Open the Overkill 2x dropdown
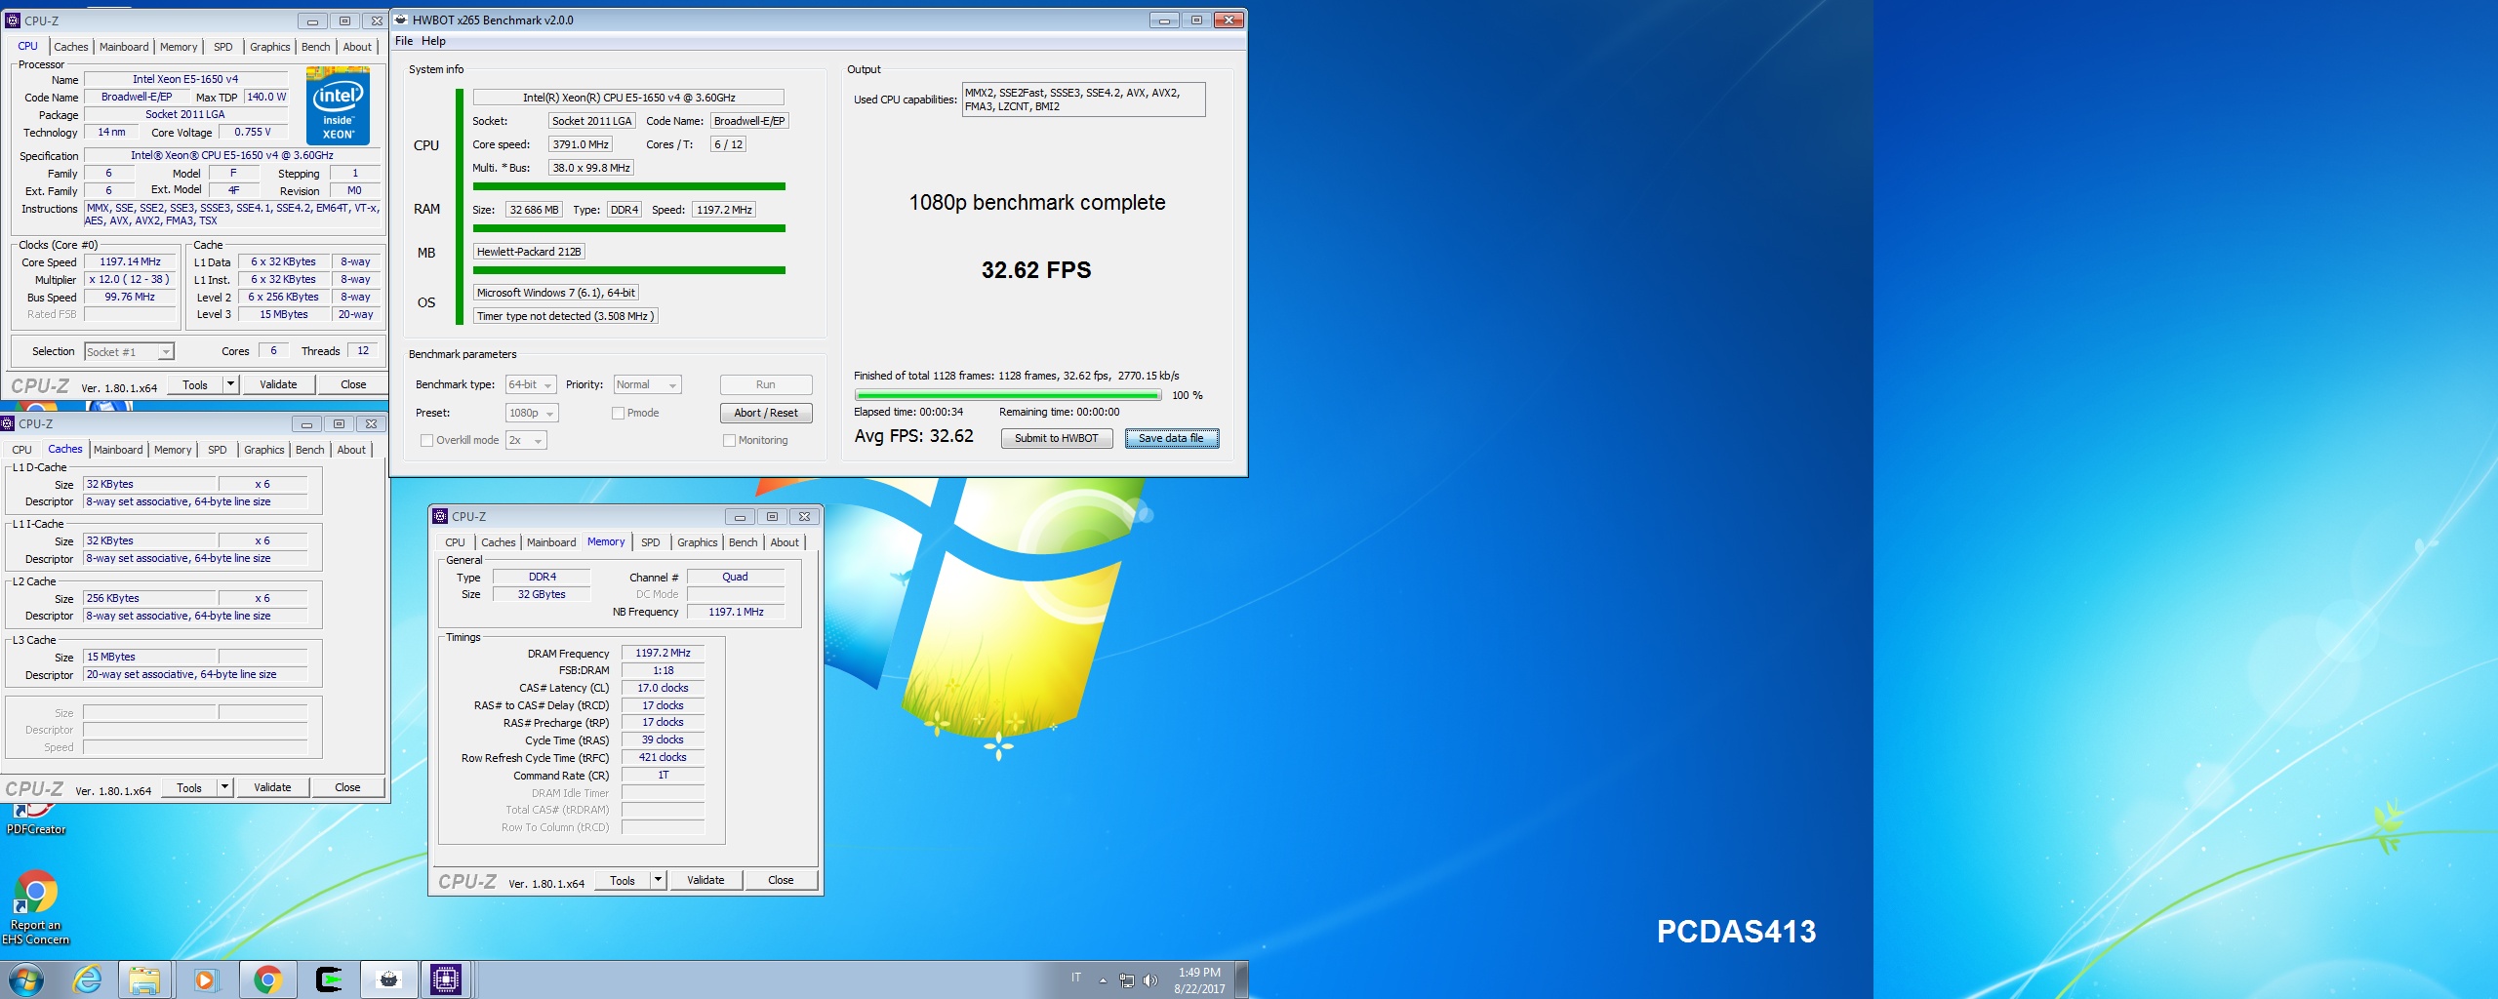This screenshot has width=2498, height=999. tap(526, 440)
